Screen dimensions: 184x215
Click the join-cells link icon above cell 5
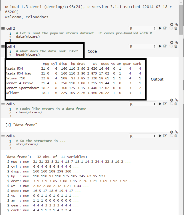click(177, 100)
